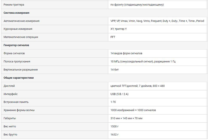Click the 'Генератор сигналов' section header
The image size is (208, 140).
[16, 45]
